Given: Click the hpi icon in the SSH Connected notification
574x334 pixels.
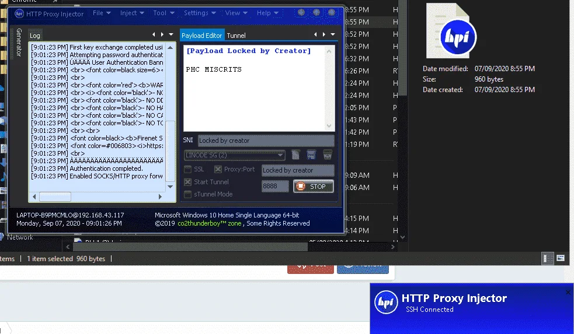Looking at the screenshot, I should coord(386,302).
